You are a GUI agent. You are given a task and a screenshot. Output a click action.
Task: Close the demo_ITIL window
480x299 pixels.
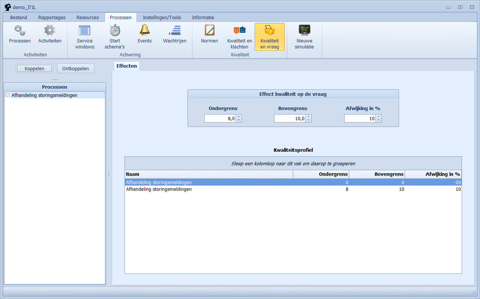[472, 7]
